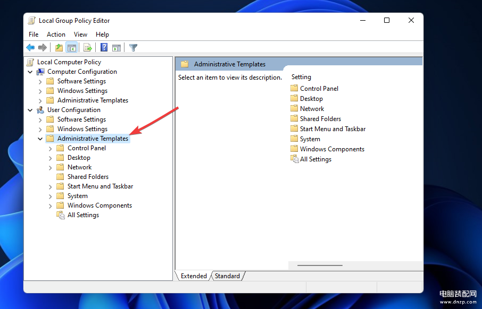Expand Start Menu and Taskbar tree node

51,186
